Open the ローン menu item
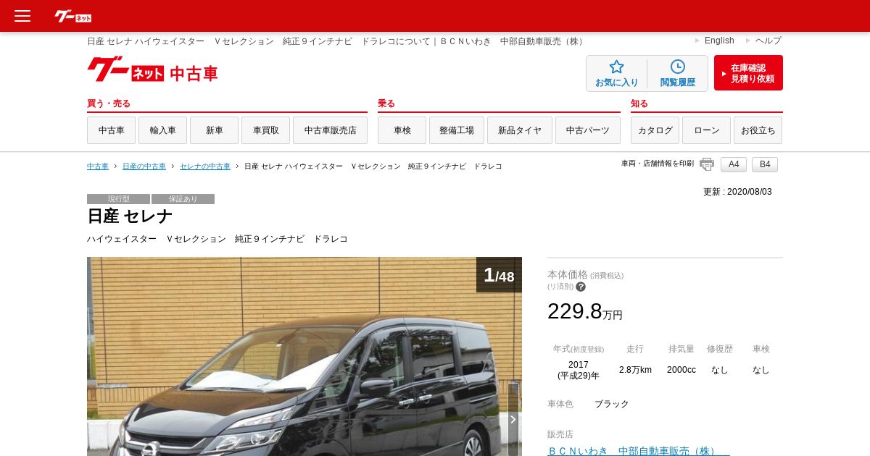 [706, 130]
